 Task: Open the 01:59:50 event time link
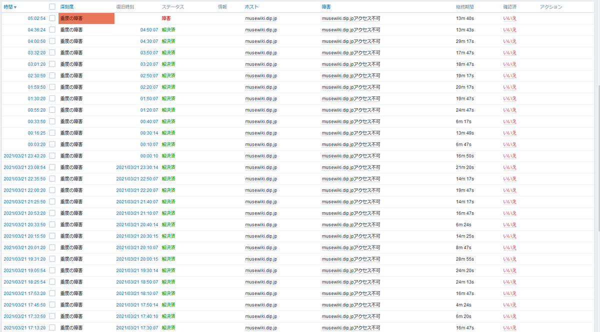pyautogui.click(x=36, y=87)
